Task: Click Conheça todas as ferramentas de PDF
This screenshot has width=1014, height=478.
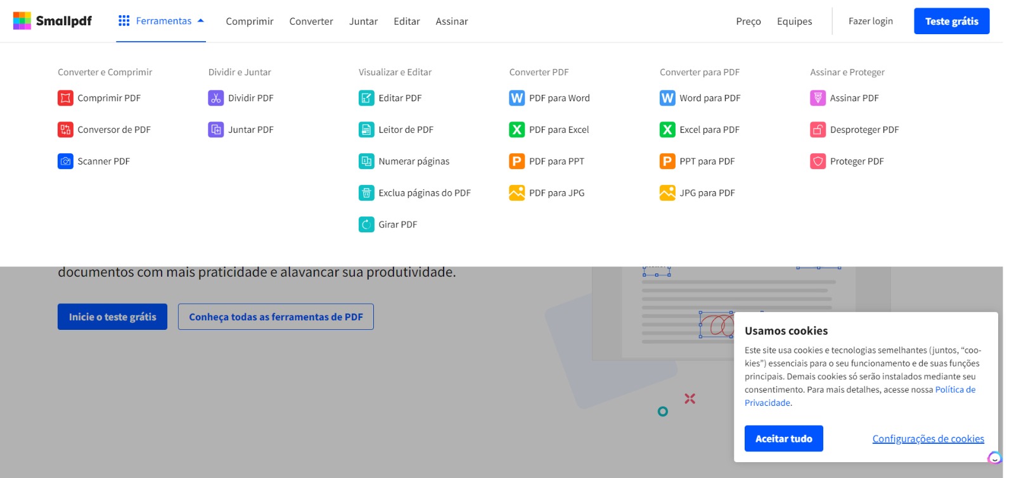Action: [276, 317]
